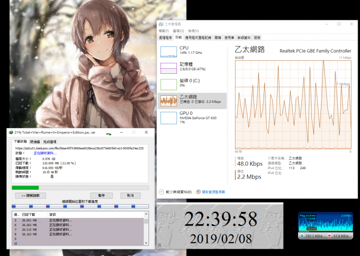Viewport: 360px width, 256px height.
Task: Cancel the download with the 取消 button
Action: [x=130, y=196]
